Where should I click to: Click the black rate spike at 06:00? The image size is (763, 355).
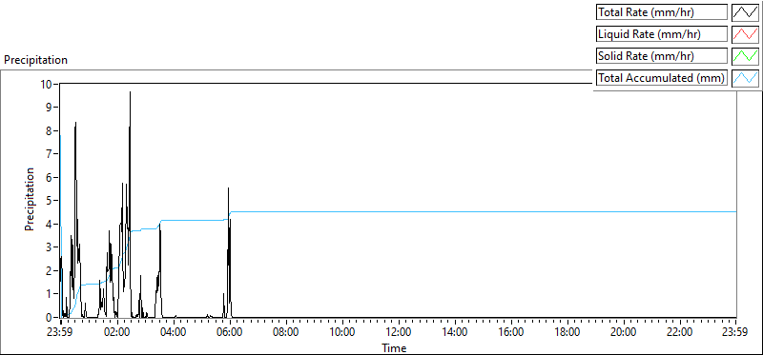point(228,188)
